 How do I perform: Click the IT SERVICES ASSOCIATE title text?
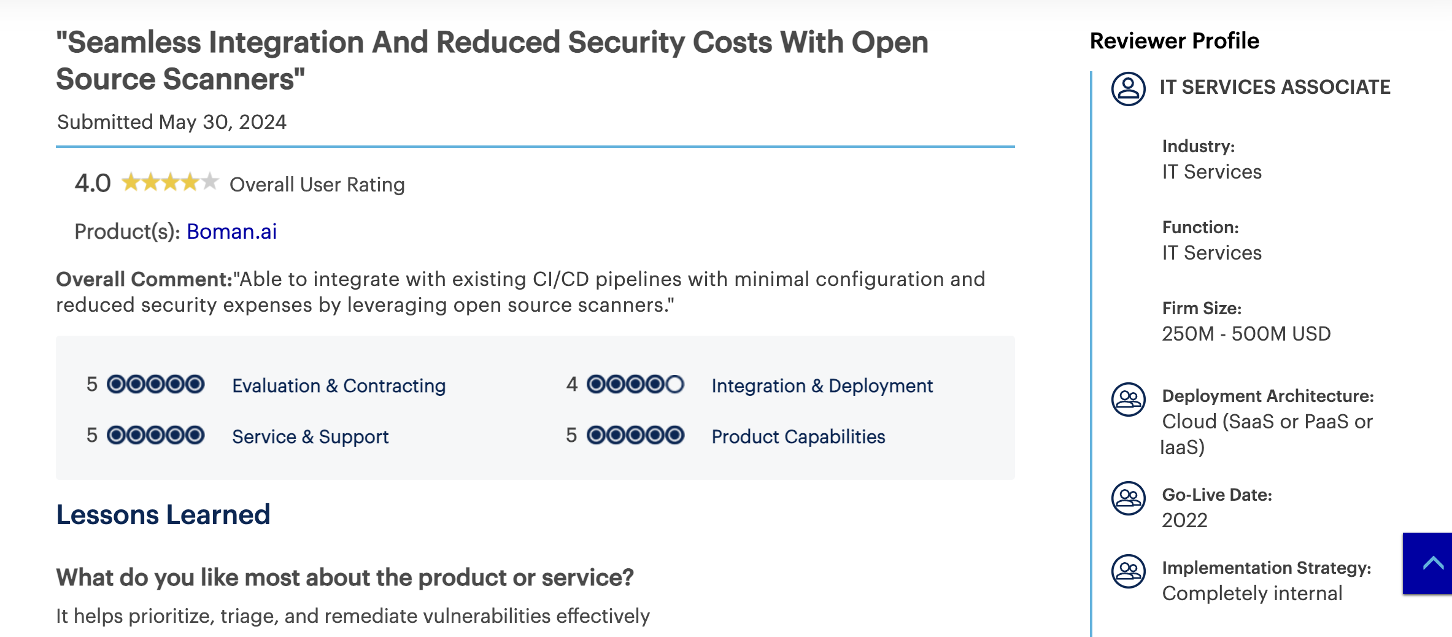pyautogui.click(x=1275, y=87)
